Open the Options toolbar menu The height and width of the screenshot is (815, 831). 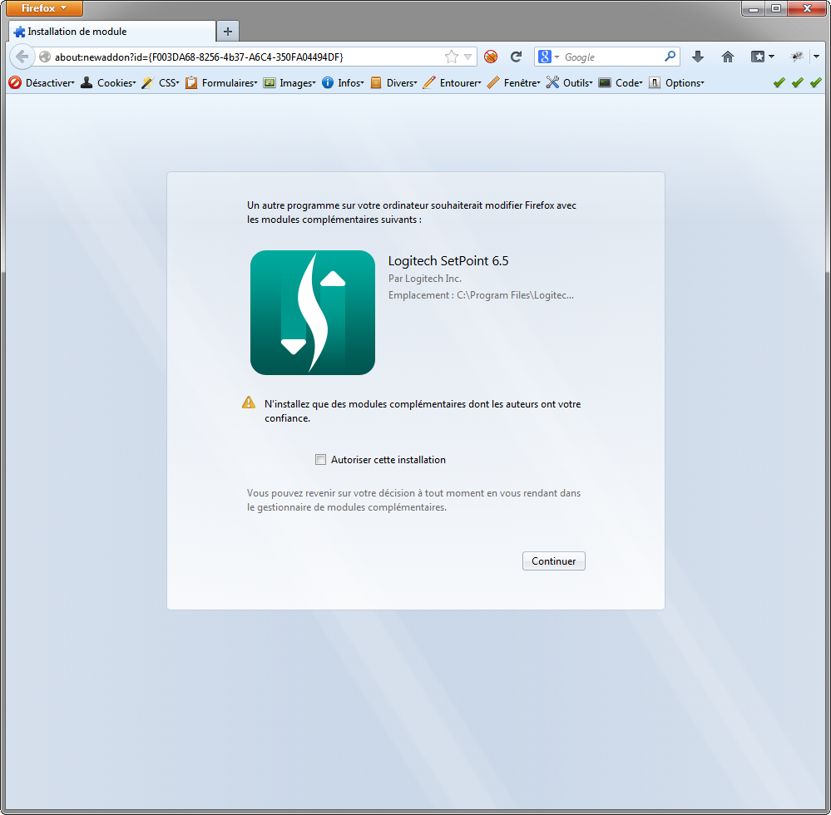pos(677,82)
